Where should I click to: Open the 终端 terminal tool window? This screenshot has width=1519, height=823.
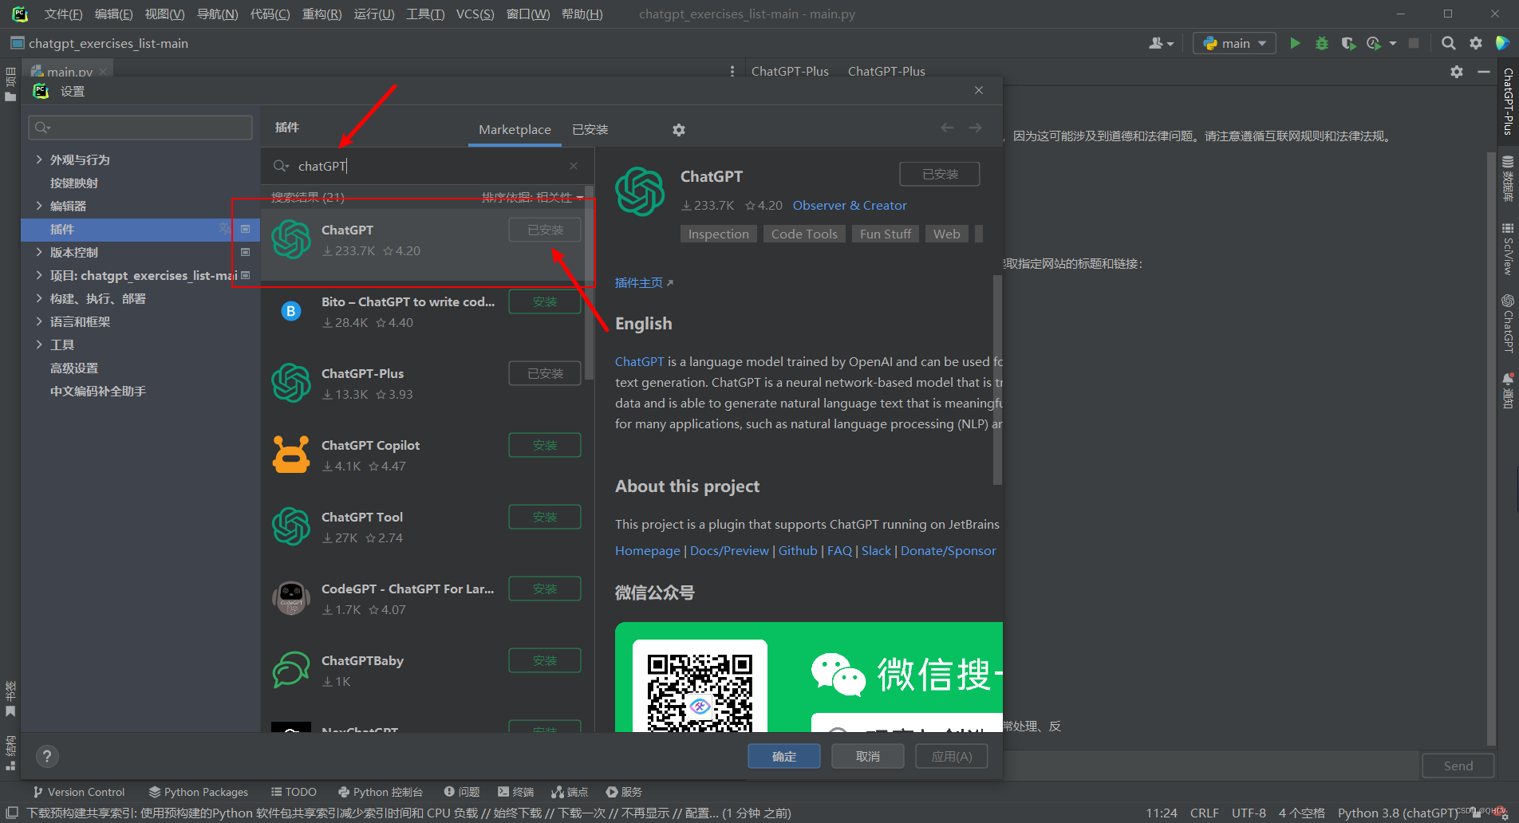point(516,792)
